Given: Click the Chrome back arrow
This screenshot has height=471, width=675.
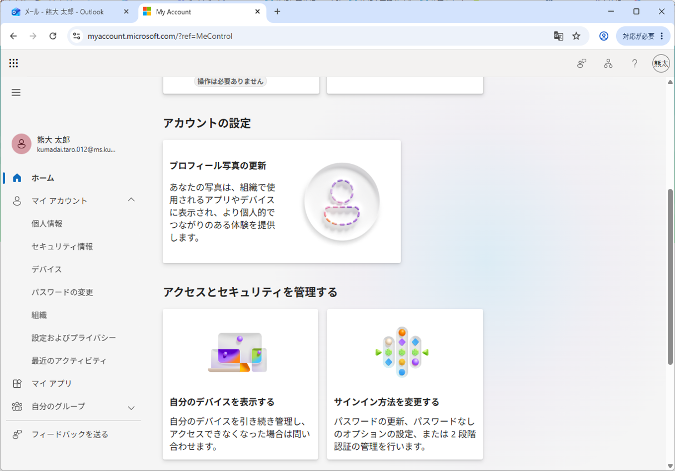Looking at the screenshot, I should [x=13, y=36].
